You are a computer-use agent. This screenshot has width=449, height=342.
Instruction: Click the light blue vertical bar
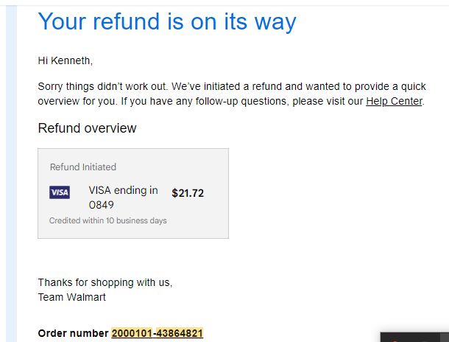12,173
